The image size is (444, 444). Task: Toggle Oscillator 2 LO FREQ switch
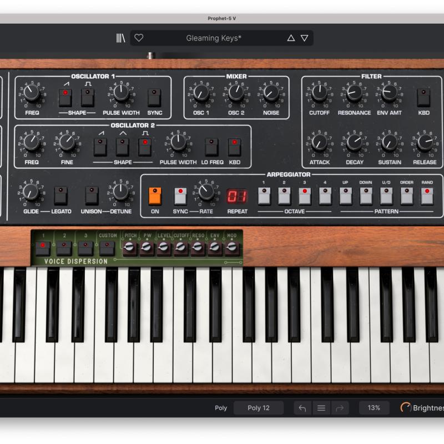coord(212,147)
